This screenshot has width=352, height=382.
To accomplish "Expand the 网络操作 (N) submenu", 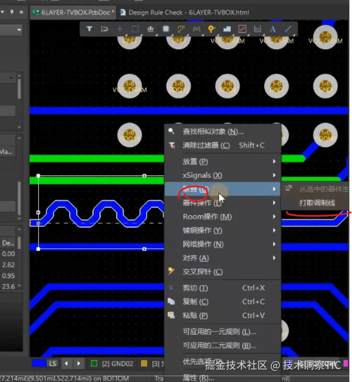I will click(223, 244).
